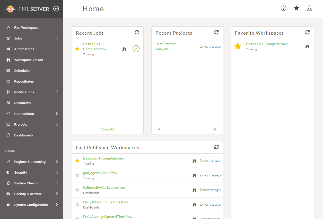
Task: Open binoculars viewer for DailyTotalRunningTime.fmw
Action: point(195,205)
